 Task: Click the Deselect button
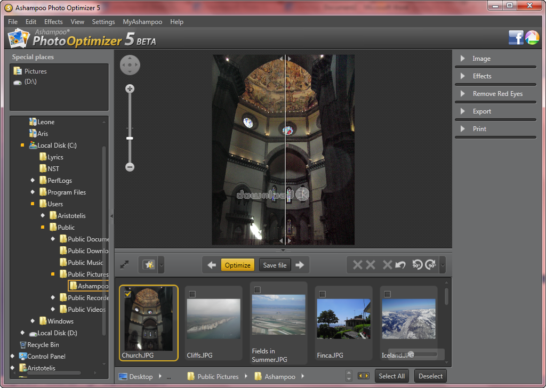pyautogui.click(x=430, y=376)
